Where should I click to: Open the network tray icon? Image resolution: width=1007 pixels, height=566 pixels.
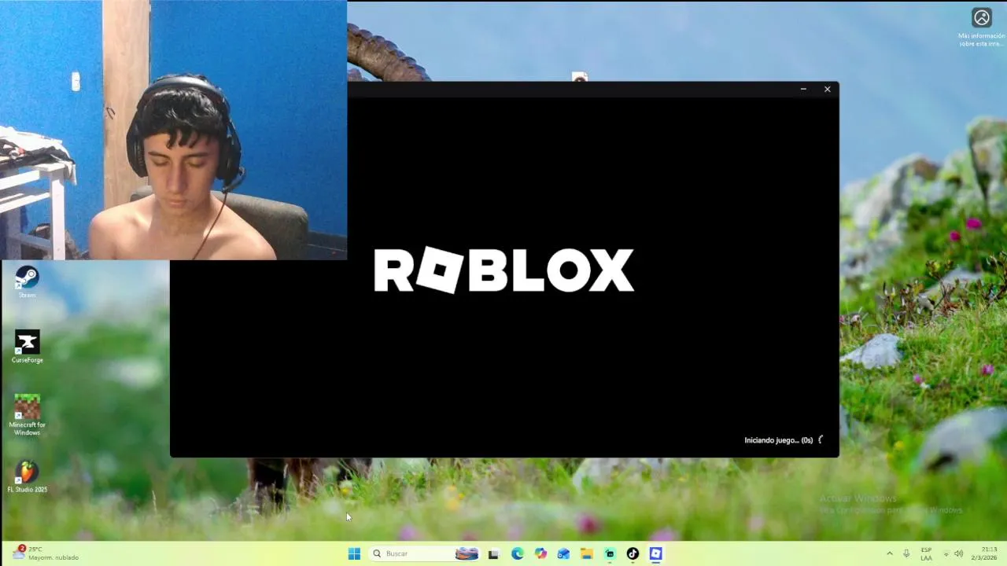(946, 553)
